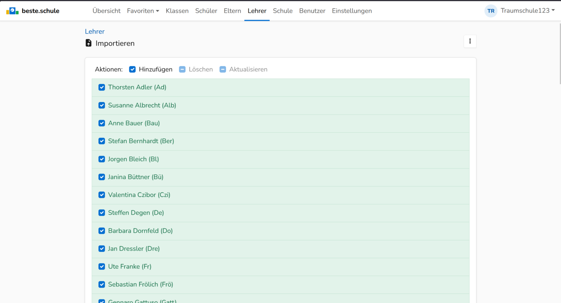This screenshot has width=561, height=303.
Task: Uncheck Steffen Degen (De)
Action: coord(102,213)
